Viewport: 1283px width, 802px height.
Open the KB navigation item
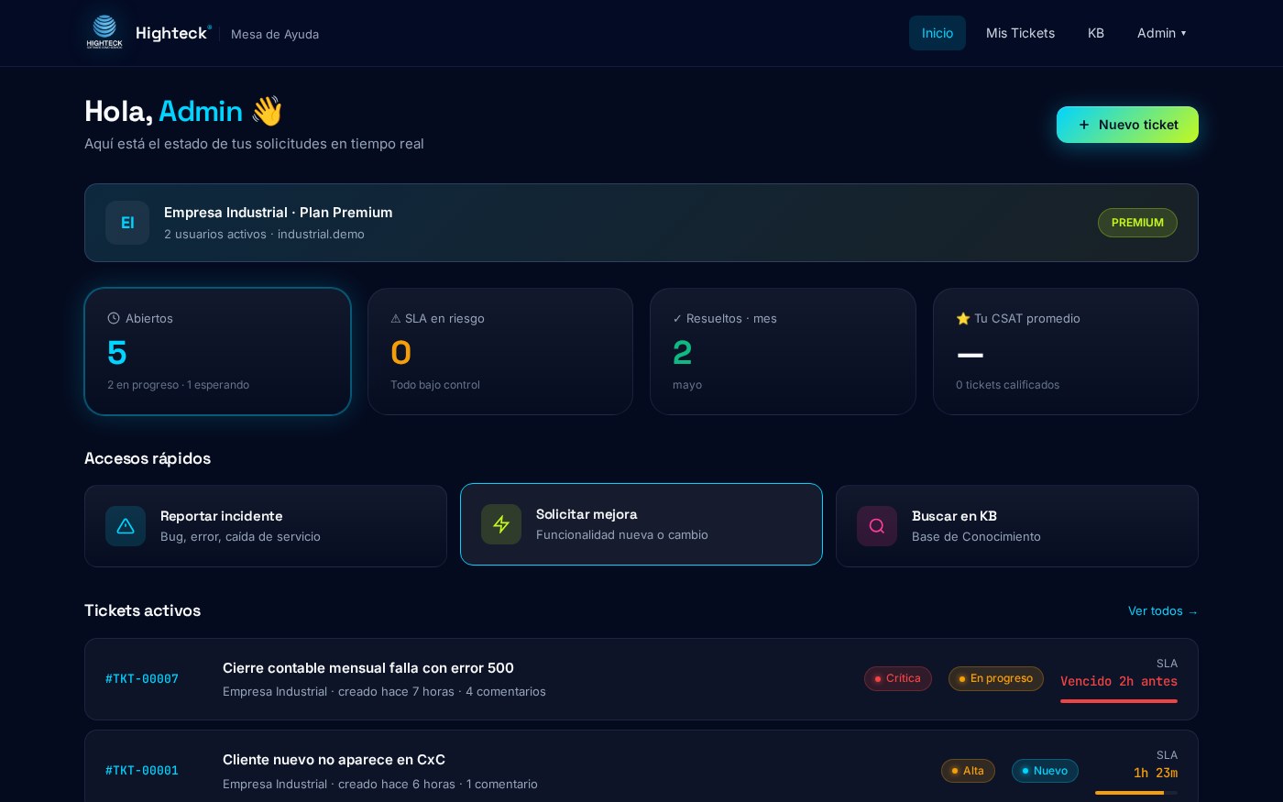coord(1096,33)
